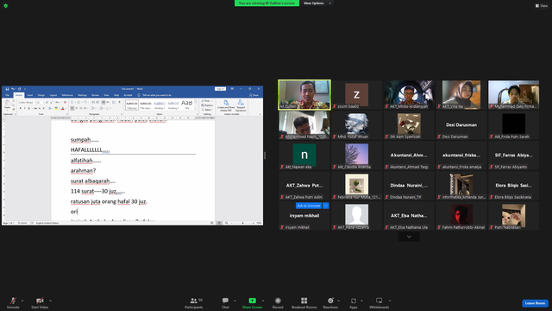Click the Undo icon in Word
This screenshot has width=552, height=311.
[x=13, y=89]
